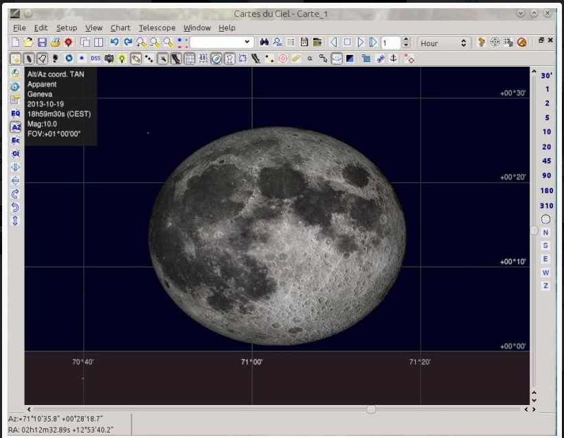Toggle the compass display button

pyautogui.click(x=216, y=58)
